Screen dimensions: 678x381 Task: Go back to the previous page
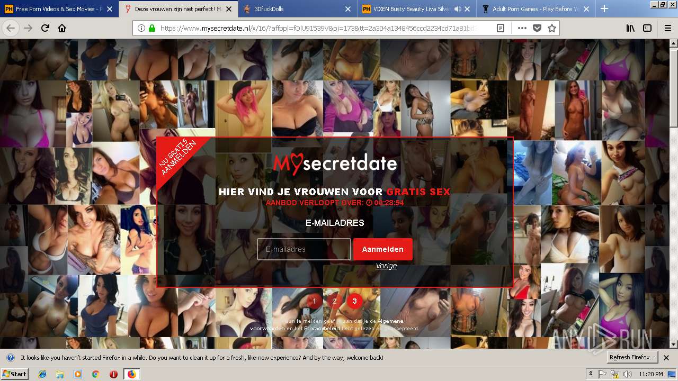[11, 28]
